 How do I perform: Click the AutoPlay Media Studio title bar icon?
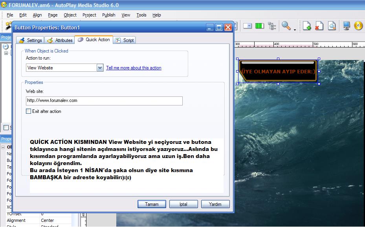(x=4, y=5)
